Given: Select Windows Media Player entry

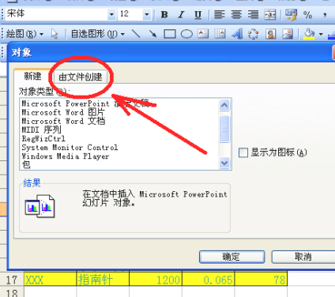Looking at the screenshot, I should 119,156.
